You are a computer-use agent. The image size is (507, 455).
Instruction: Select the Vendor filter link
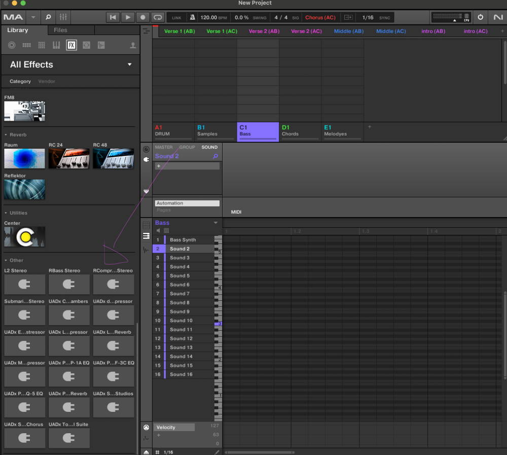coord(47,81)
